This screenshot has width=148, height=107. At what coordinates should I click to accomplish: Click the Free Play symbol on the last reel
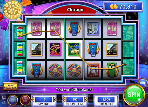[112, 70]
